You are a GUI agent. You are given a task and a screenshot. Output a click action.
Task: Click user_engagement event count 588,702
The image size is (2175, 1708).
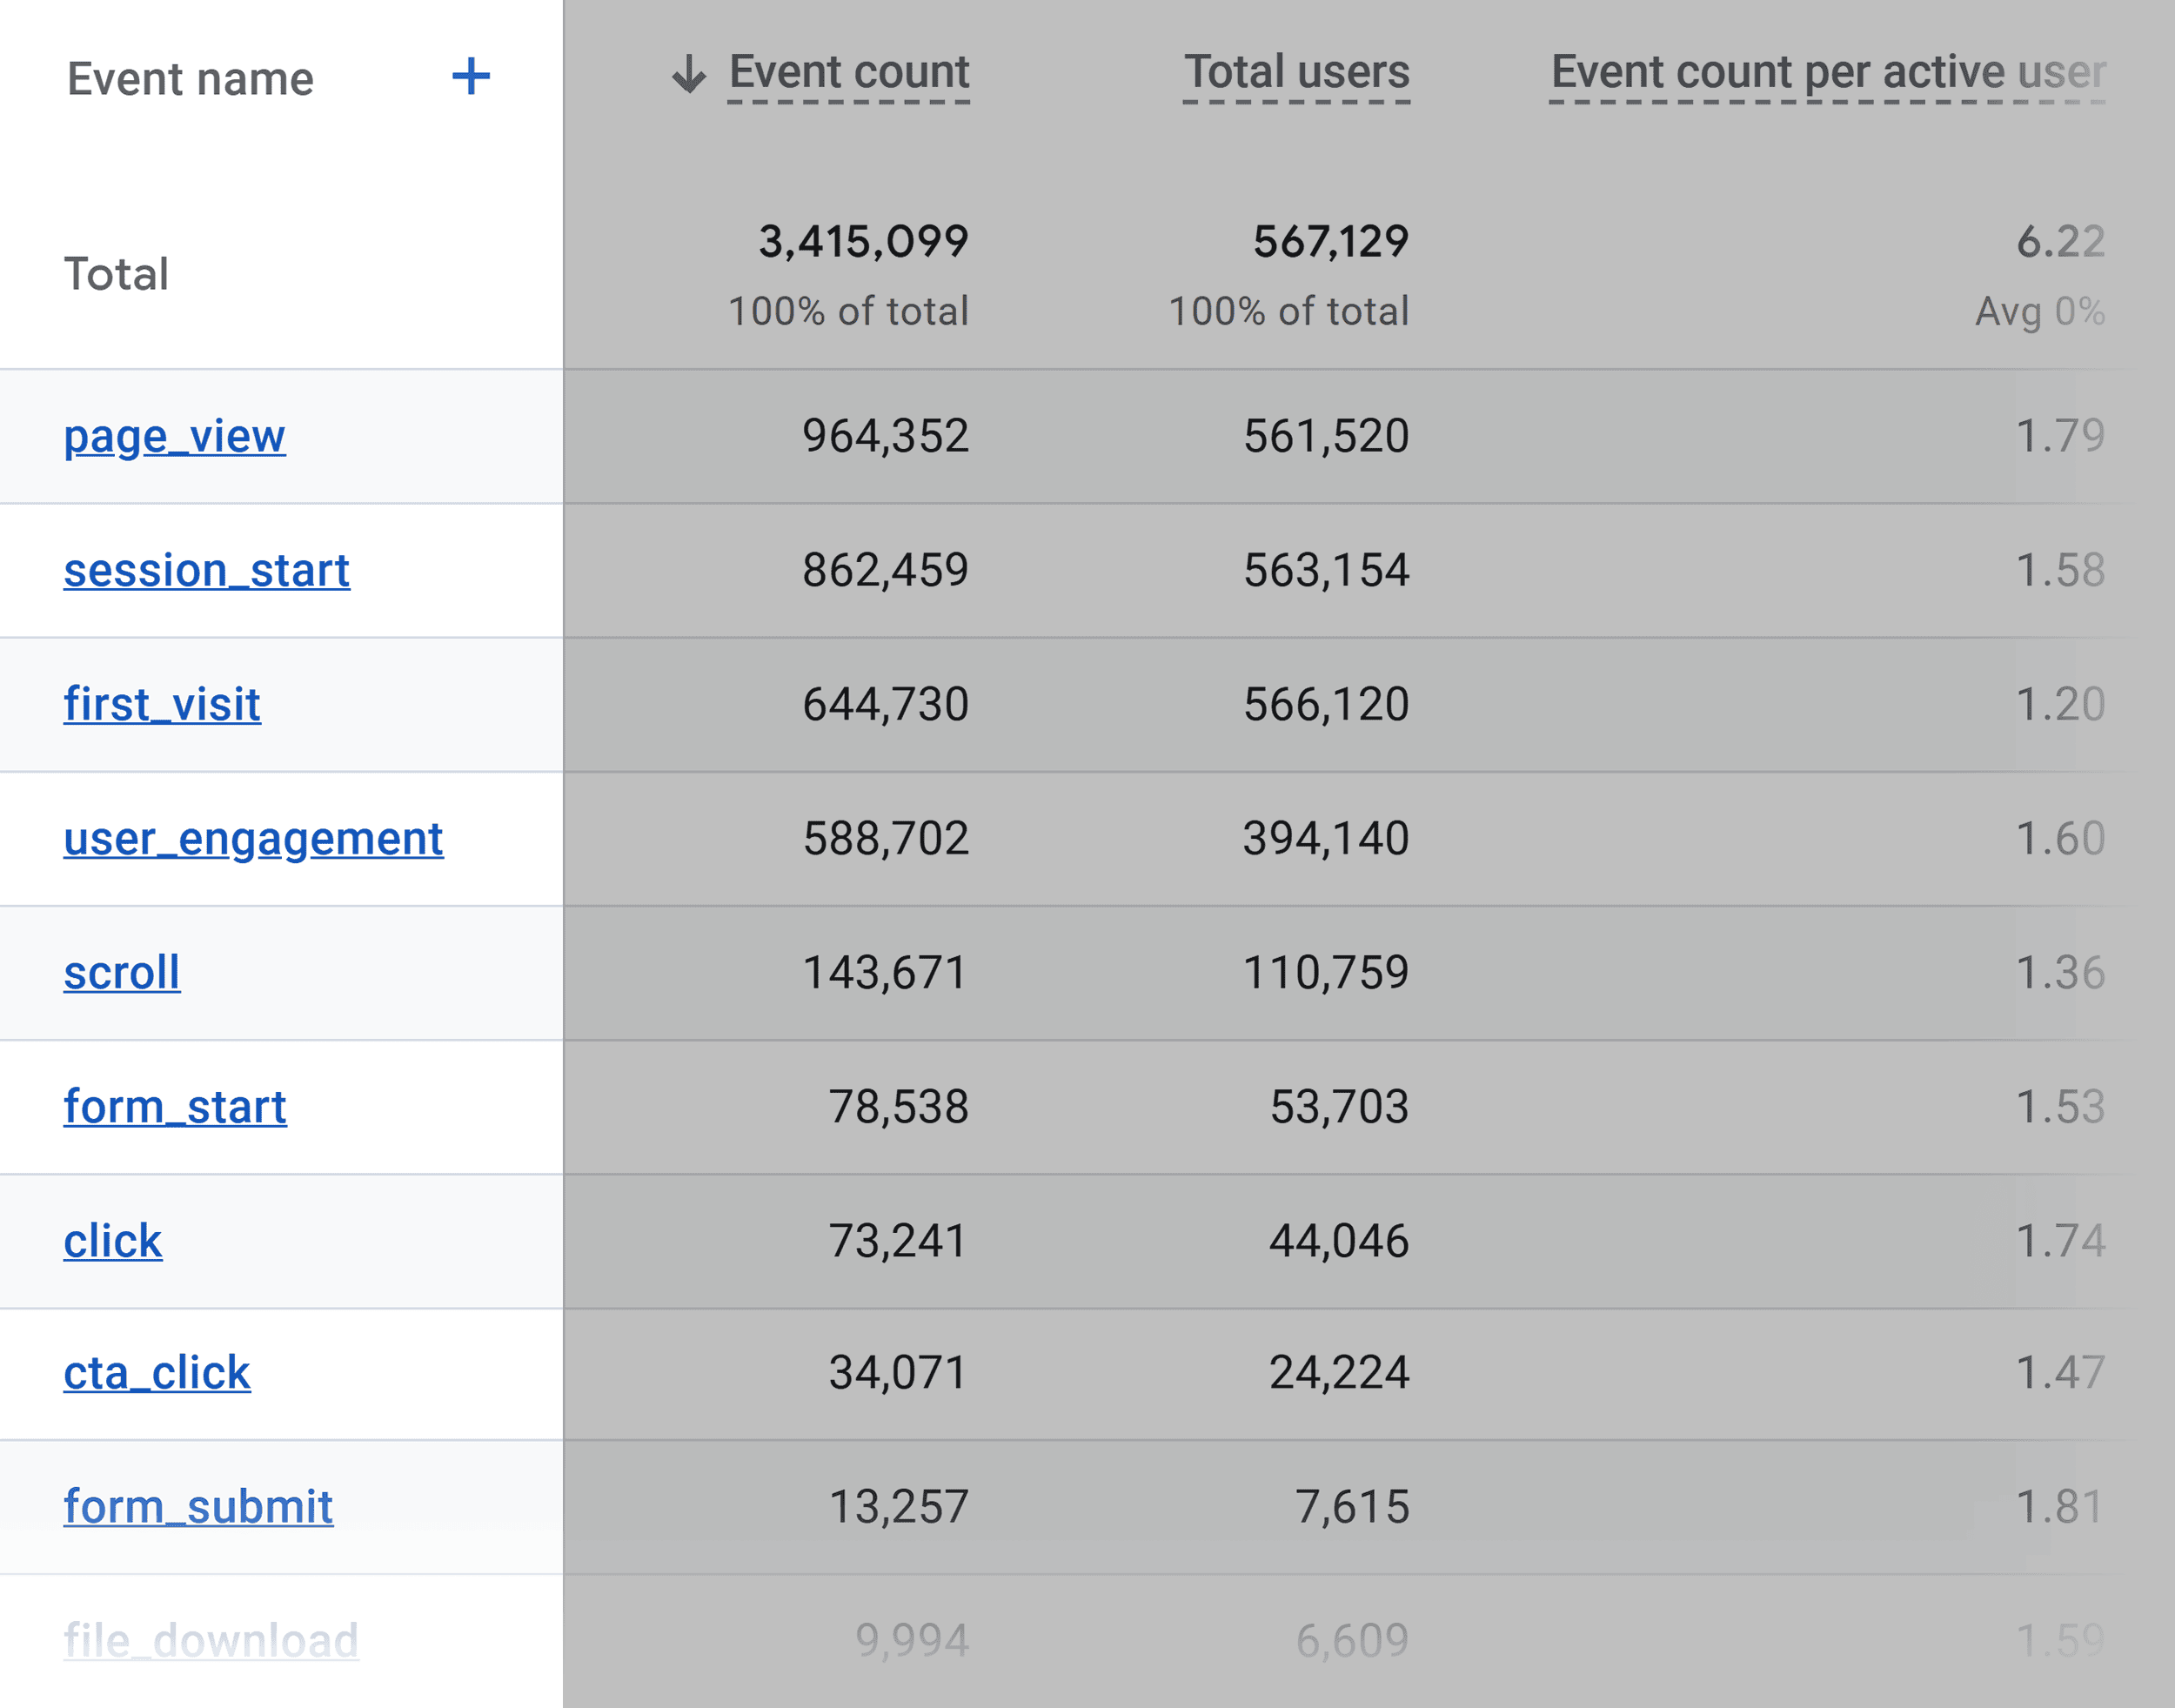(x=885, y=838)
